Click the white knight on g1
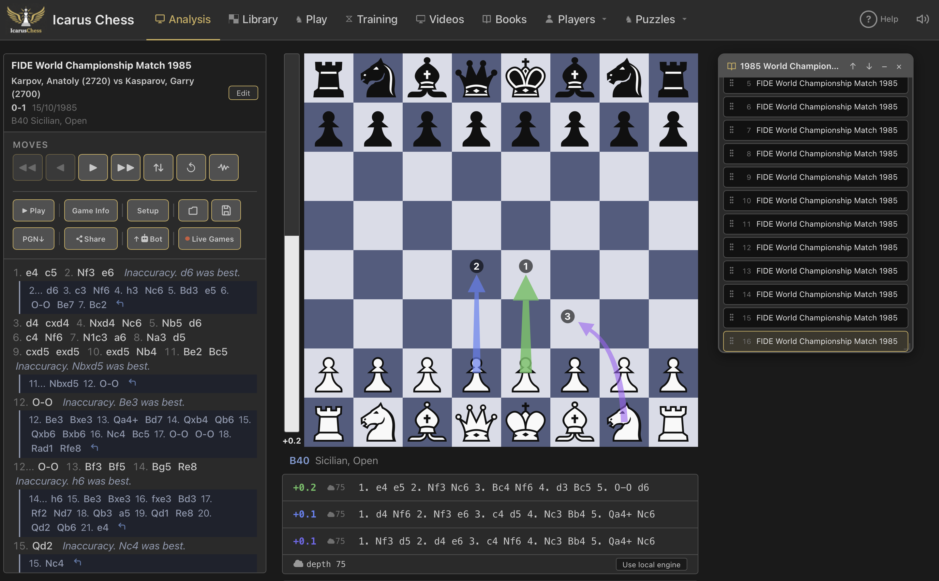 624,422
